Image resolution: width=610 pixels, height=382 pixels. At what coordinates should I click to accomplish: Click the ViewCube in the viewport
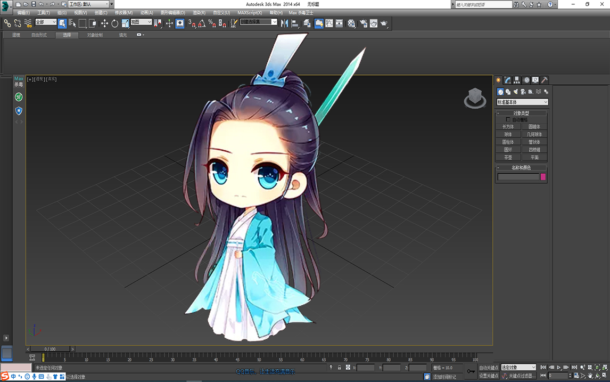point(475,97)
